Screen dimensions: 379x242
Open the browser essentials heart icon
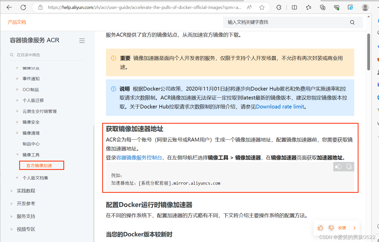337,7
